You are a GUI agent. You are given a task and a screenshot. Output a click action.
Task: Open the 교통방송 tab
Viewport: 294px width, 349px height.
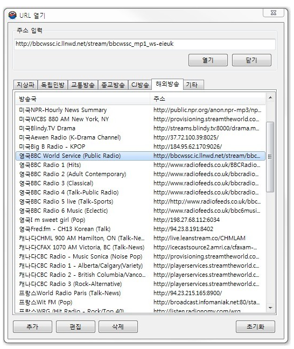[83, 85]
